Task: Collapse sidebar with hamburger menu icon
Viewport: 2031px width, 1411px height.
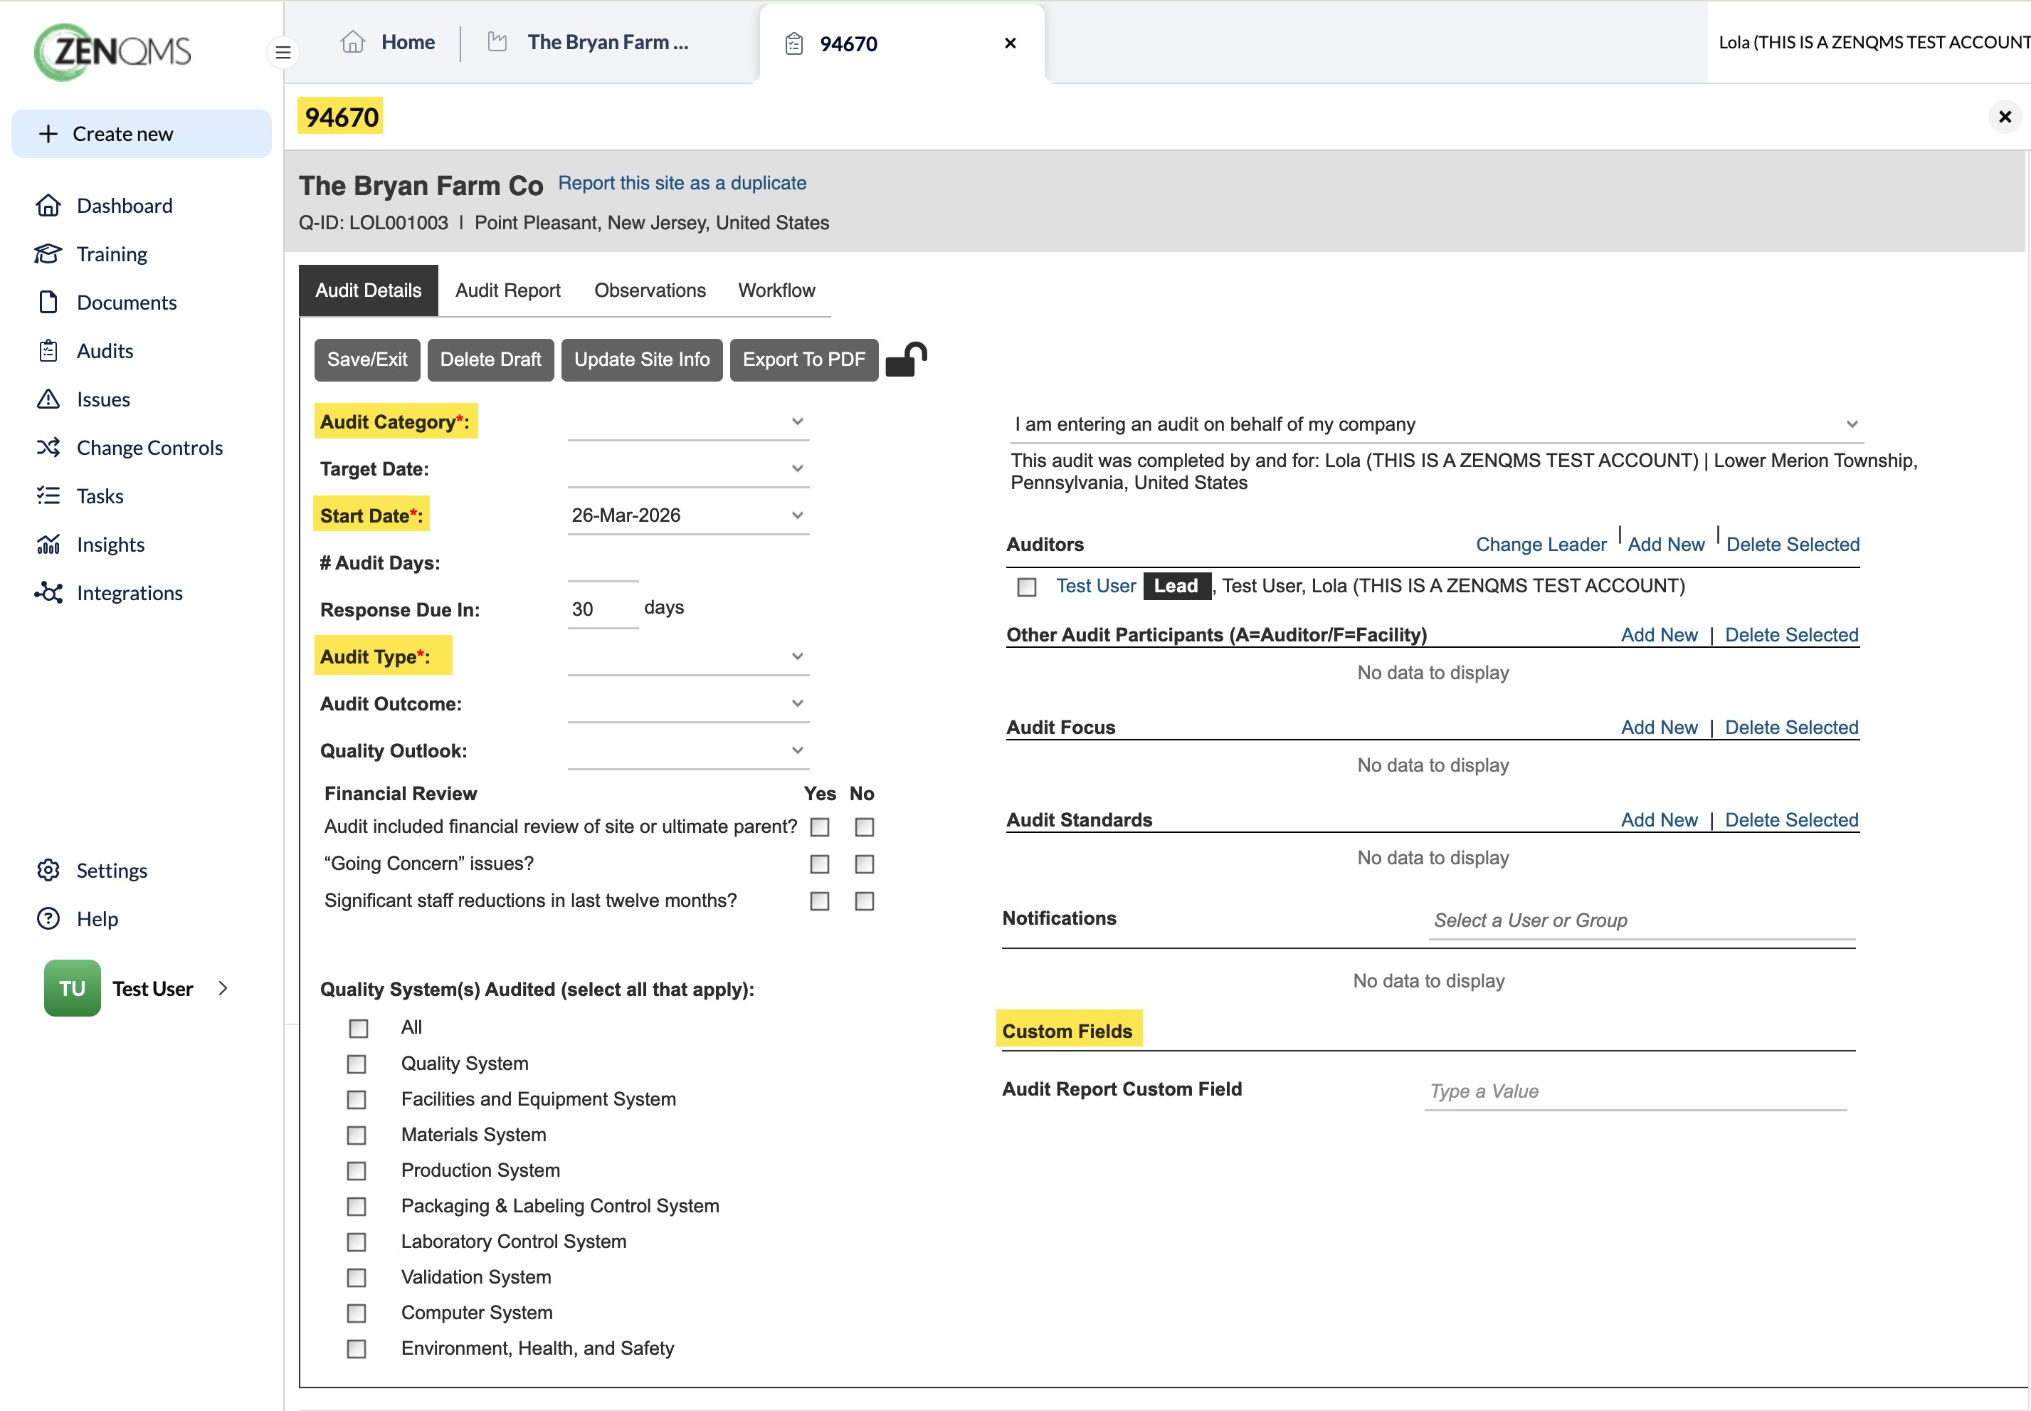Action: tap(283, 52)
